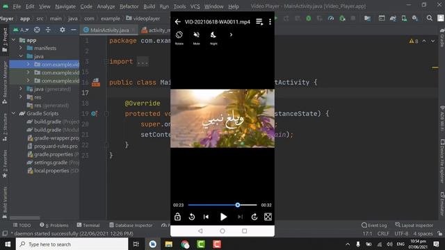Open the Refactor menu
445x250 pixels.
click(x=129, y=6)
